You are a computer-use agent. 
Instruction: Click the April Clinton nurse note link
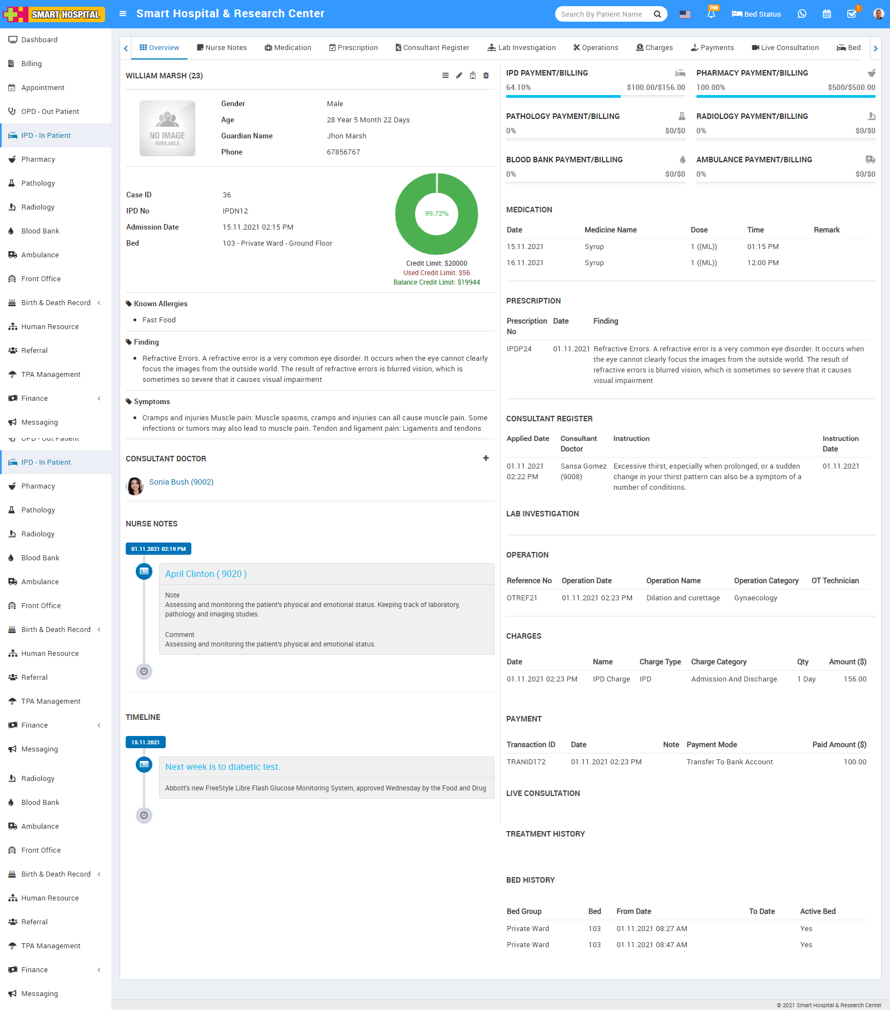click(x=205, y=574)
